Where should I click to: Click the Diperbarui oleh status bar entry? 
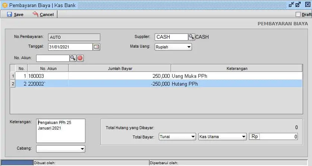(x=229, y=163)
